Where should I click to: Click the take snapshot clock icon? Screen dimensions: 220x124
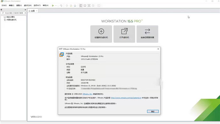click(67, 6)
